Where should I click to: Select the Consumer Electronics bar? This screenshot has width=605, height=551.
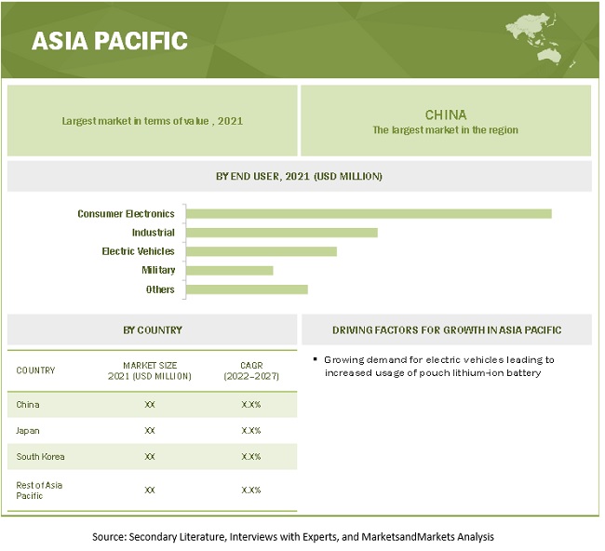369,213
